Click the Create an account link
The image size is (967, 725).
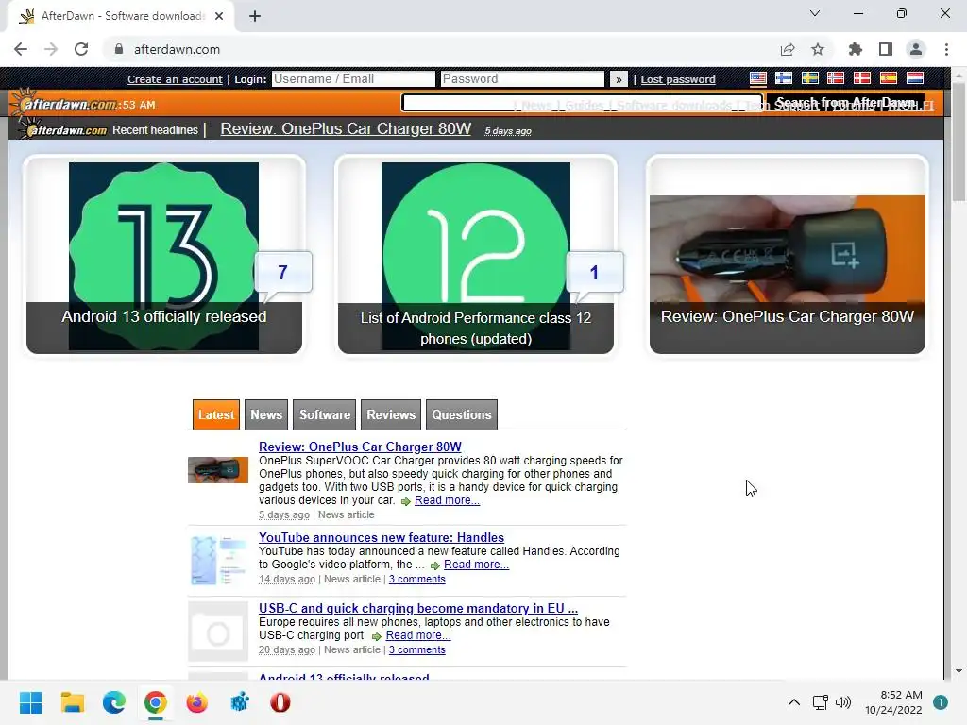tap(175, 79)
